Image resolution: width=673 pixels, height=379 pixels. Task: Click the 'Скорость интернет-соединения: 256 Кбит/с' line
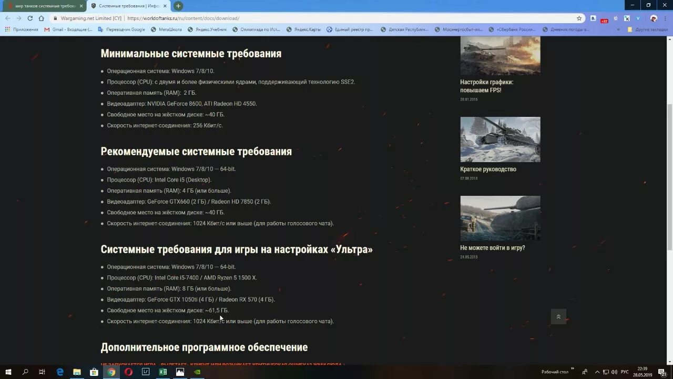tap(165, 126)
